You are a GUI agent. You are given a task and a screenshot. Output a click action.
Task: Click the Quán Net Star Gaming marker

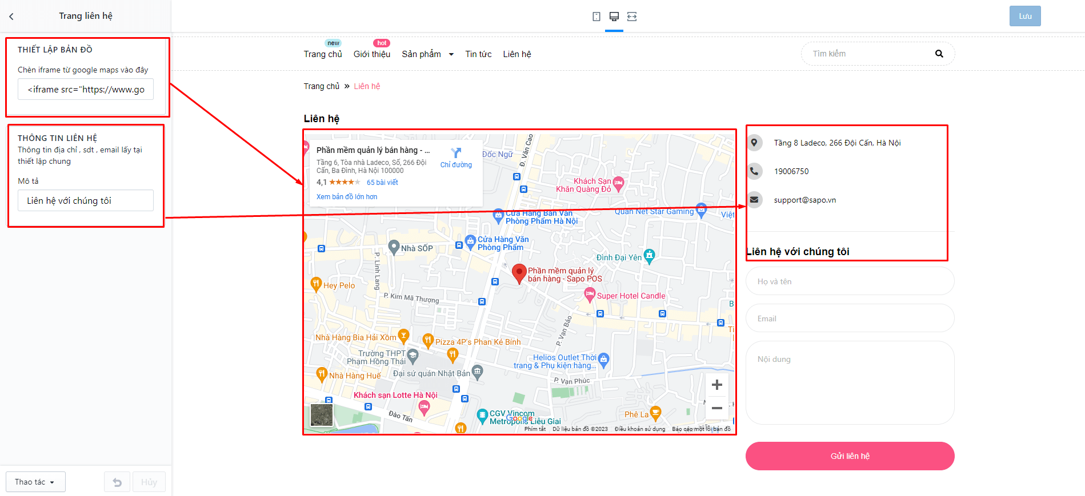click(x=702, y=209)
